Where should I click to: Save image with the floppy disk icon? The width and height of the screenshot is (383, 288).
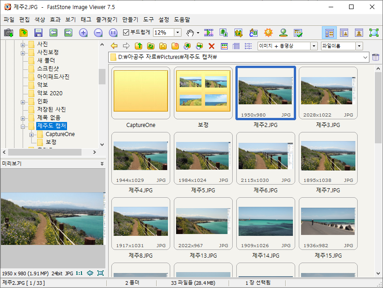pyautogui.click(x=38, y=33)
